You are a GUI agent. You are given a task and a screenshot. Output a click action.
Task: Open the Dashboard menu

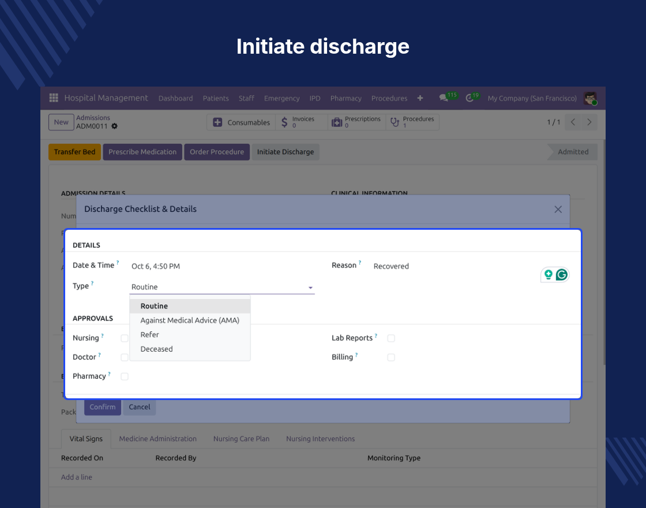(x=175, y=98)
